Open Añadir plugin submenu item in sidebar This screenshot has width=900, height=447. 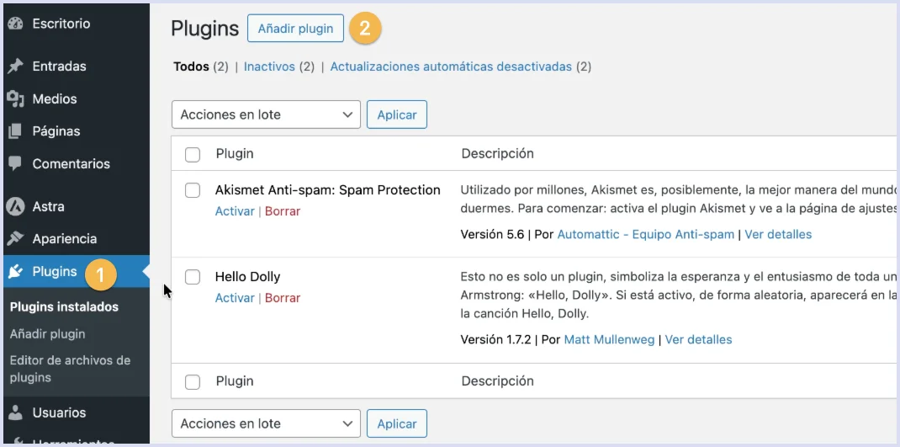(48, 334)
